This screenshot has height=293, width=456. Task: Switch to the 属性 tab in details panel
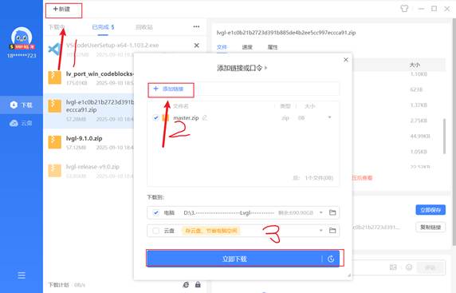pos(273,47)
